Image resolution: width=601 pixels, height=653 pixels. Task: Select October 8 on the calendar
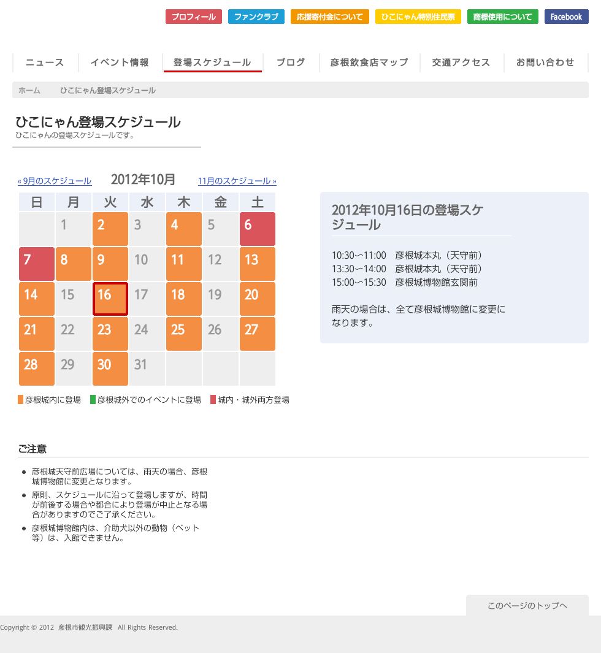(74, 264)
